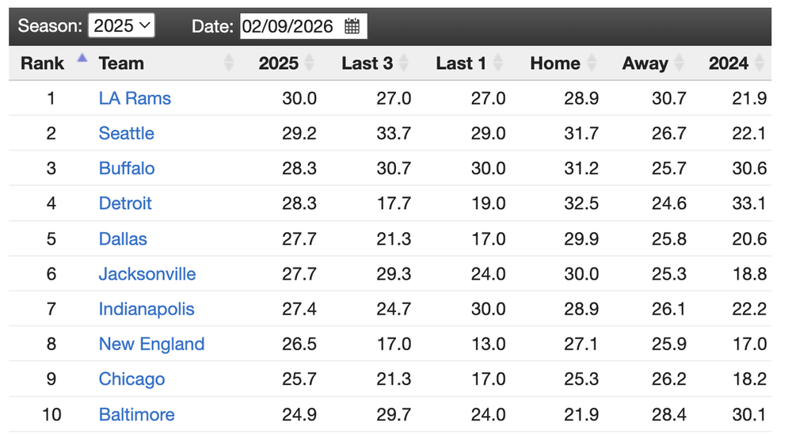Open the calendar date picker icon
The image size is (792, 434).
[352, 25]
